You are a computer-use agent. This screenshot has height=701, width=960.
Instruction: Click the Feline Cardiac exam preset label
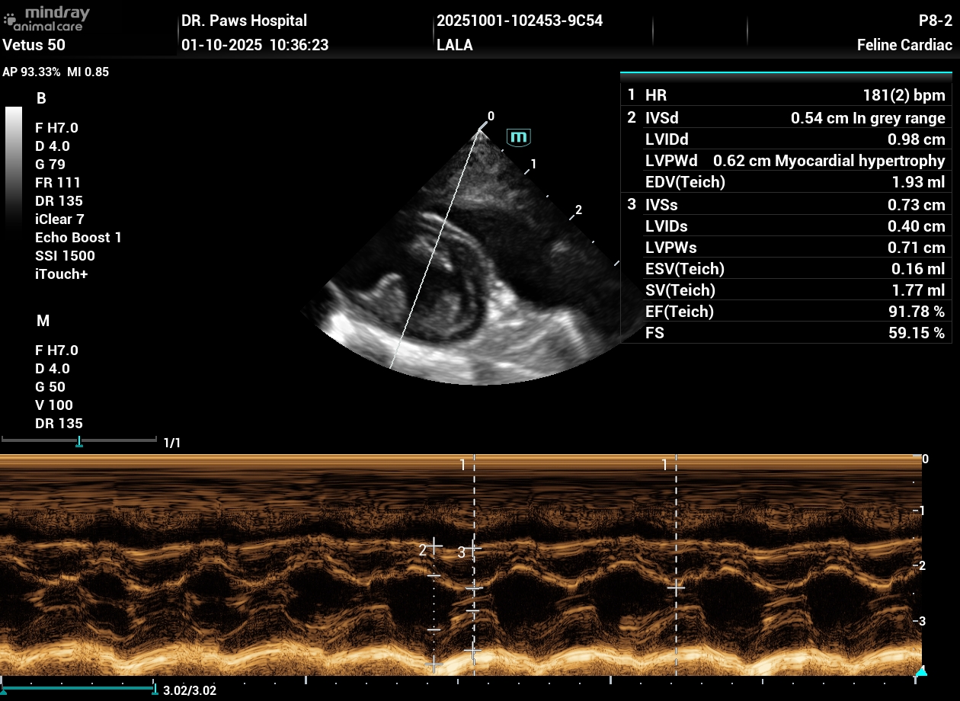click(x=904, y=45)
